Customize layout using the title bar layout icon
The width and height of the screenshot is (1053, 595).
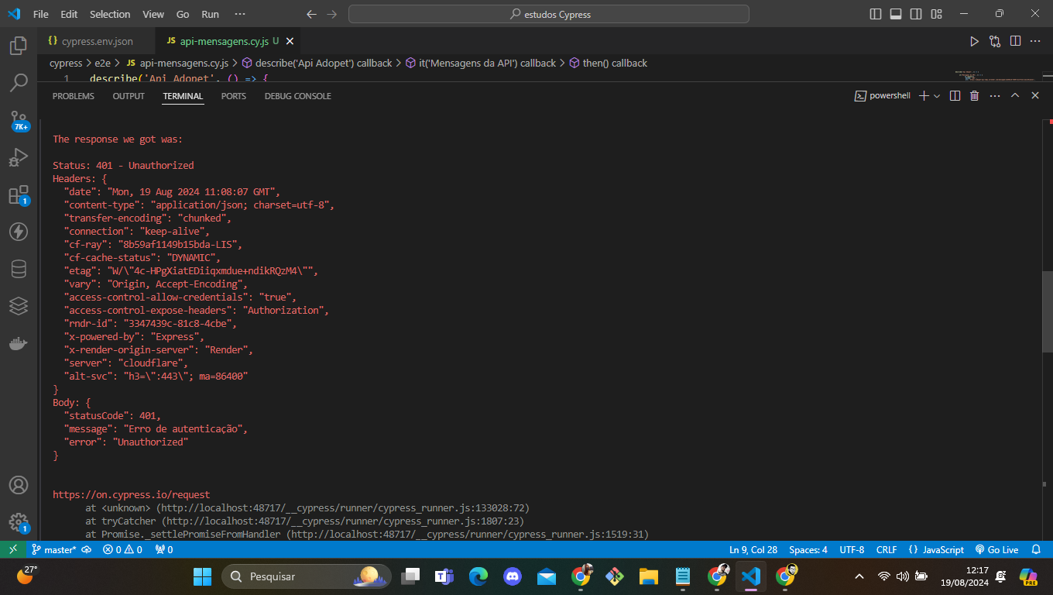(x=937, y=14)
